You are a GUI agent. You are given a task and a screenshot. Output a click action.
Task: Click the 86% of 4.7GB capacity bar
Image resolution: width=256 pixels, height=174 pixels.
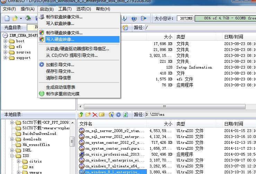pos(225,18)
